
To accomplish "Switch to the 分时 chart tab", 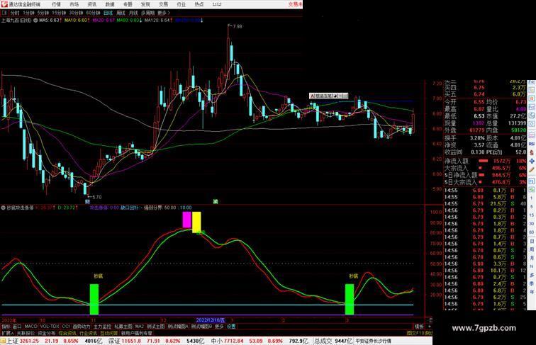I will (x=15, y=13).
